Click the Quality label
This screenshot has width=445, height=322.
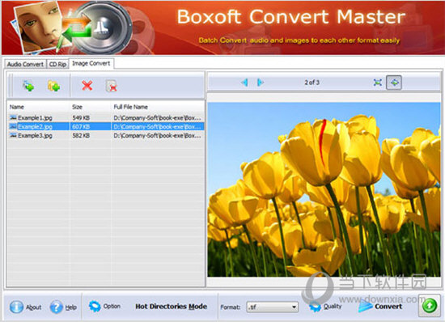333,306
